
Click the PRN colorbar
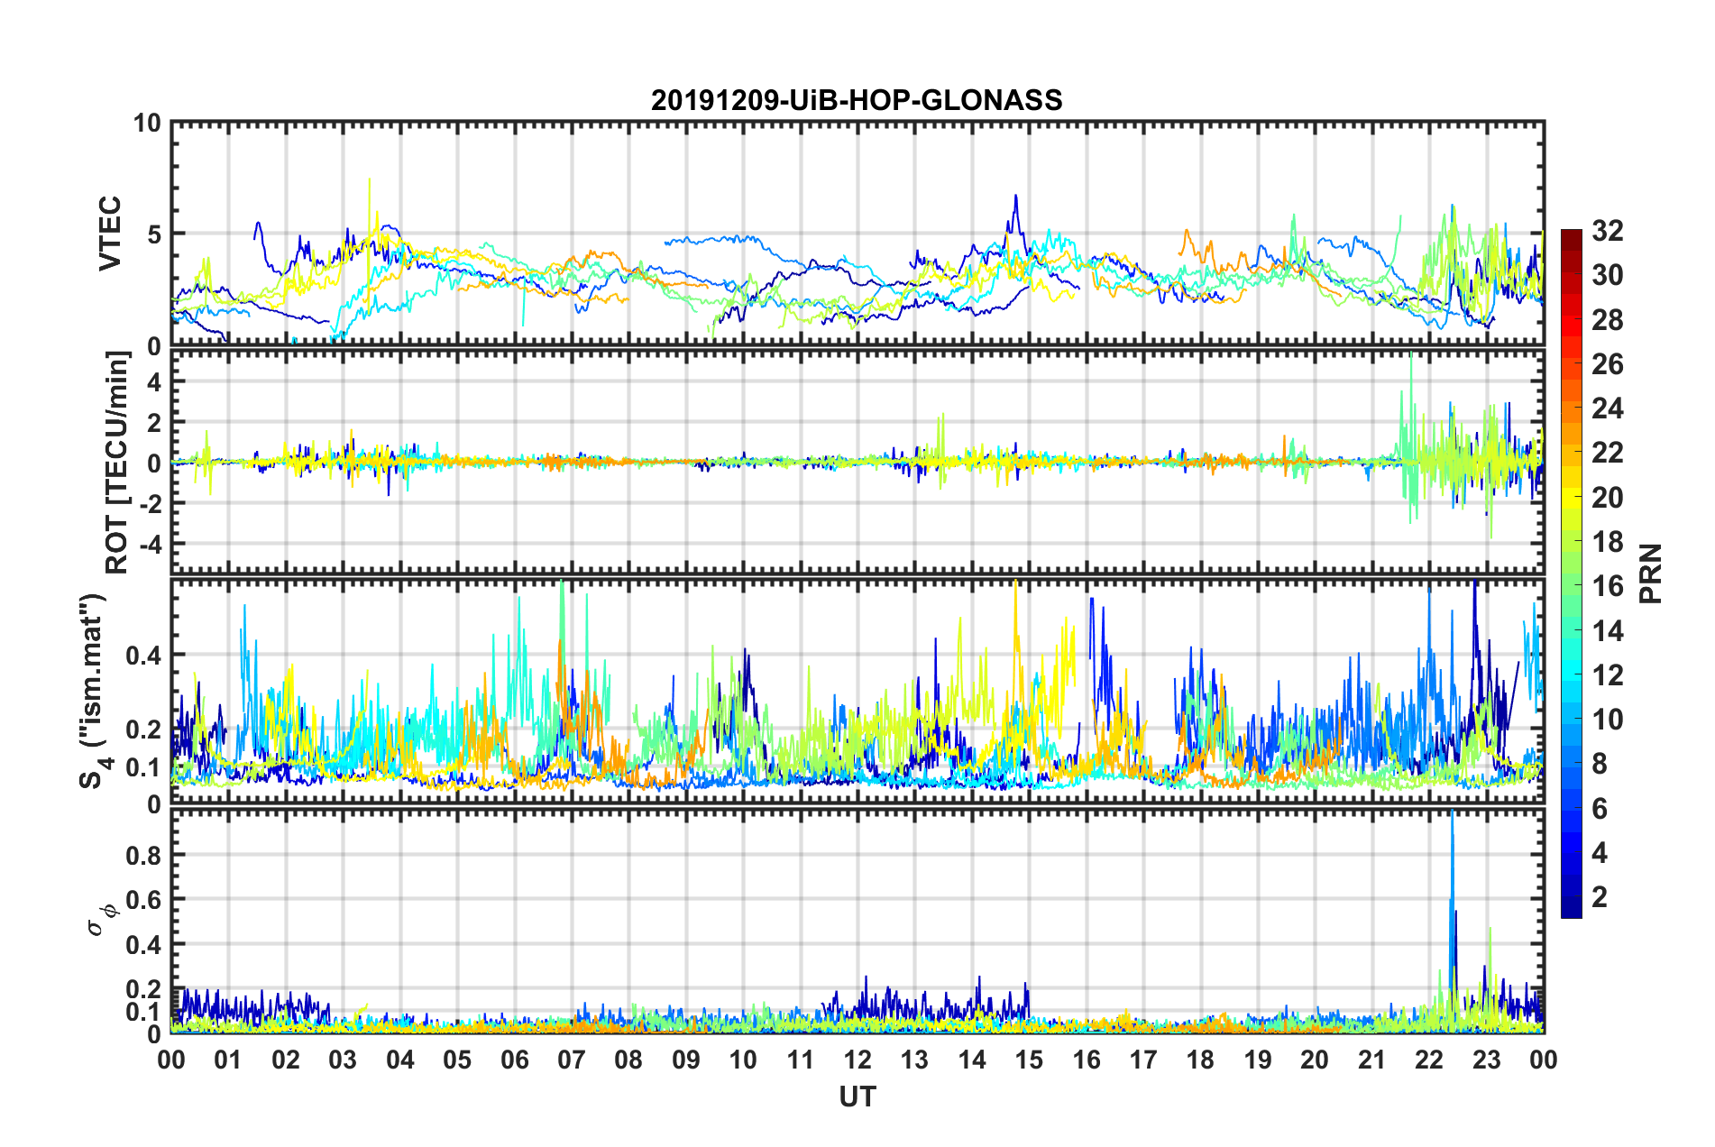pos(1571,573)
